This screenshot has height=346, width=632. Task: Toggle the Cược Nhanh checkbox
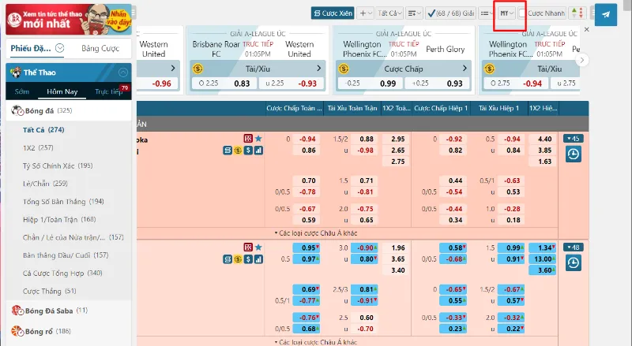[522, 13]
